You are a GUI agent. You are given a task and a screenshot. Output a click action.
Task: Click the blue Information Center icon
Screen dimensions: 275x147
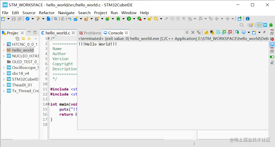[248, 19]
